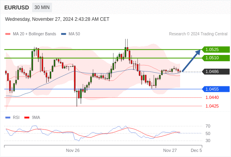This screenshot has height=157, width=231.
Task: Click the MA 20 + Bollinger Bands legend label
Action: pos(34,34)
